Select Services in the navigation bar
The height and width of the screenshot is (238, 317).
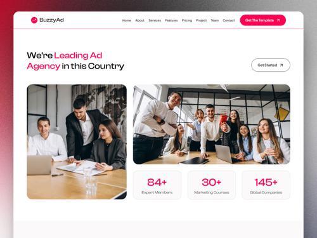click(x=155, y=20)
